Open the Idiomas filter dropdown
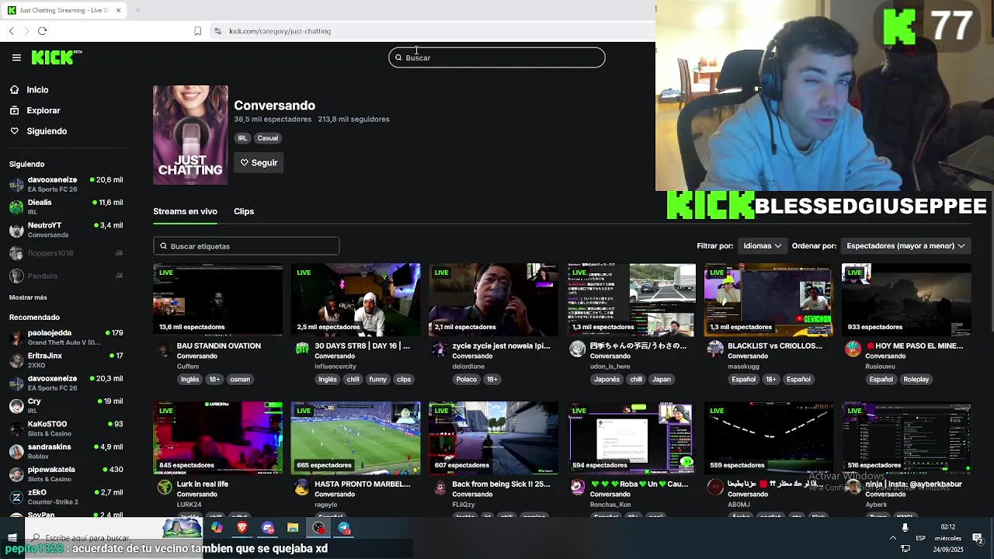This screenshot has height=559, width=994. (762, 245)
